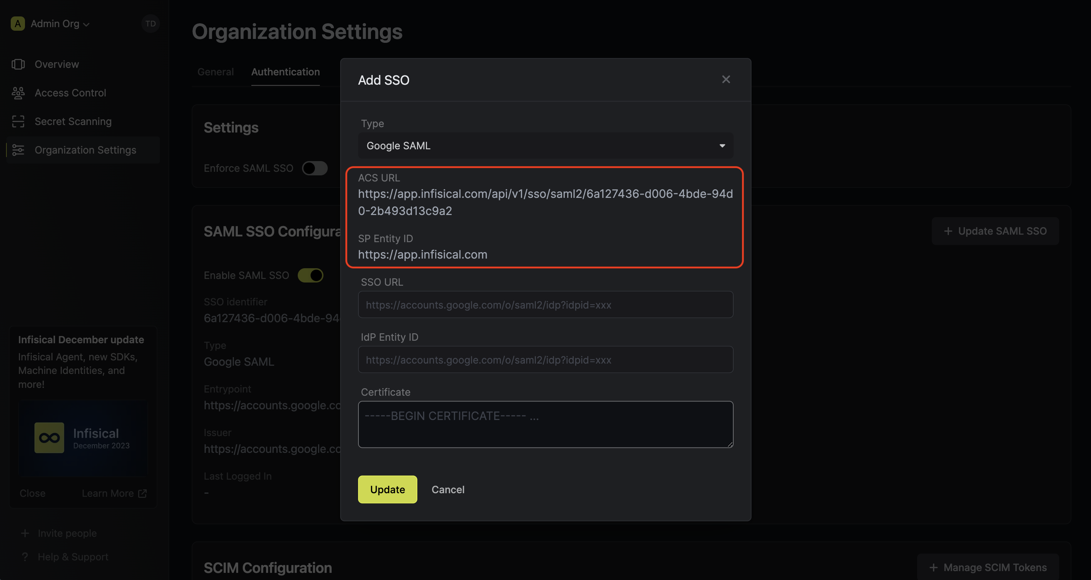Close the Infisical December update card

click(32, 493)
